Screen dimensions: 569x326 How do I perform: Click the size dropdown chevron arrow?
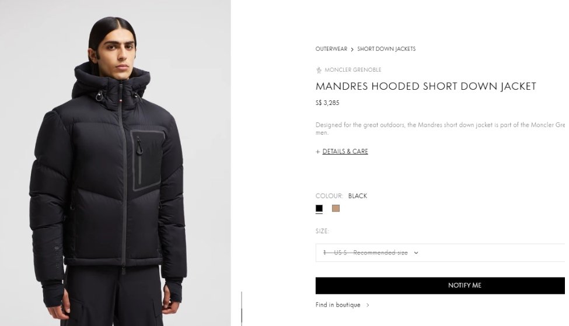[416, 253]
